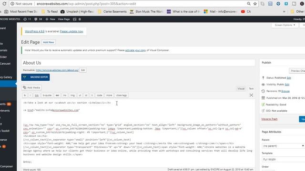
Task: Switch to the Visual editor tab
Action: click(241, 89)
